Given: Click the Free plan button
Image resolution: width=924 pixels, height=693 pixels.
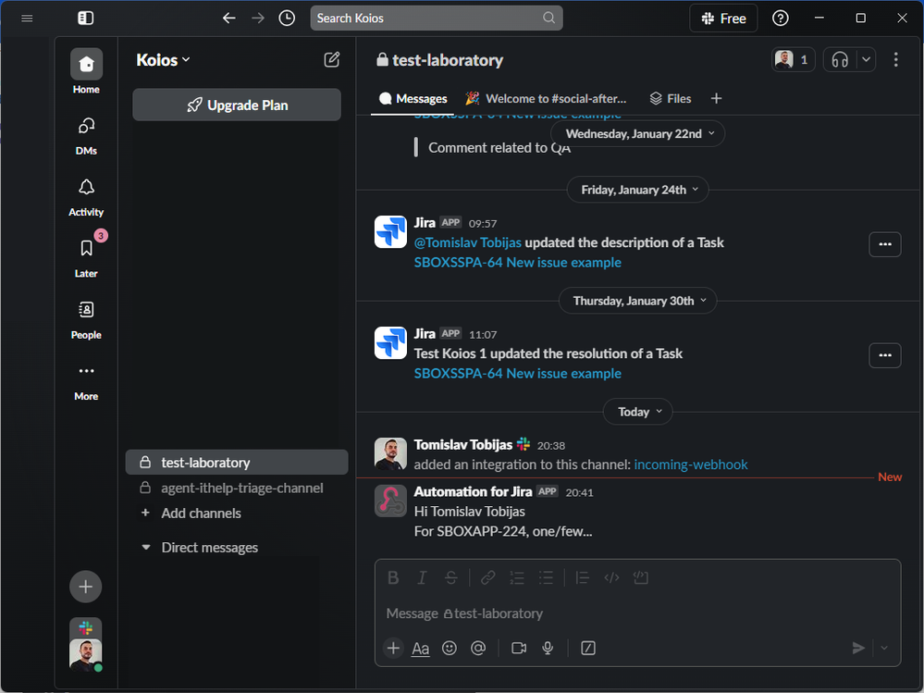Looking at the screenshot, I should (x=723, y=19).
